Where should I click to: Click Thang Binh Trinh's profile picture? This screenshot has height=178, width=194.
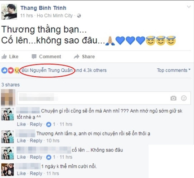9,12
